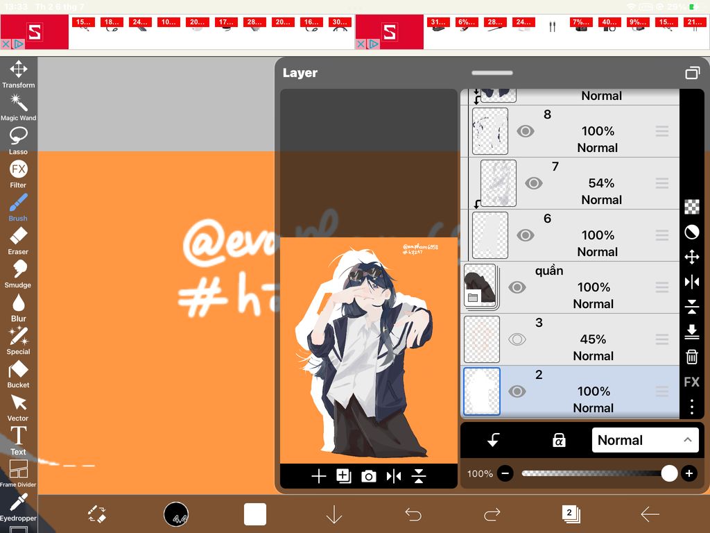
Task: Tap the white color swatch
Action: (x=255, y=514)
